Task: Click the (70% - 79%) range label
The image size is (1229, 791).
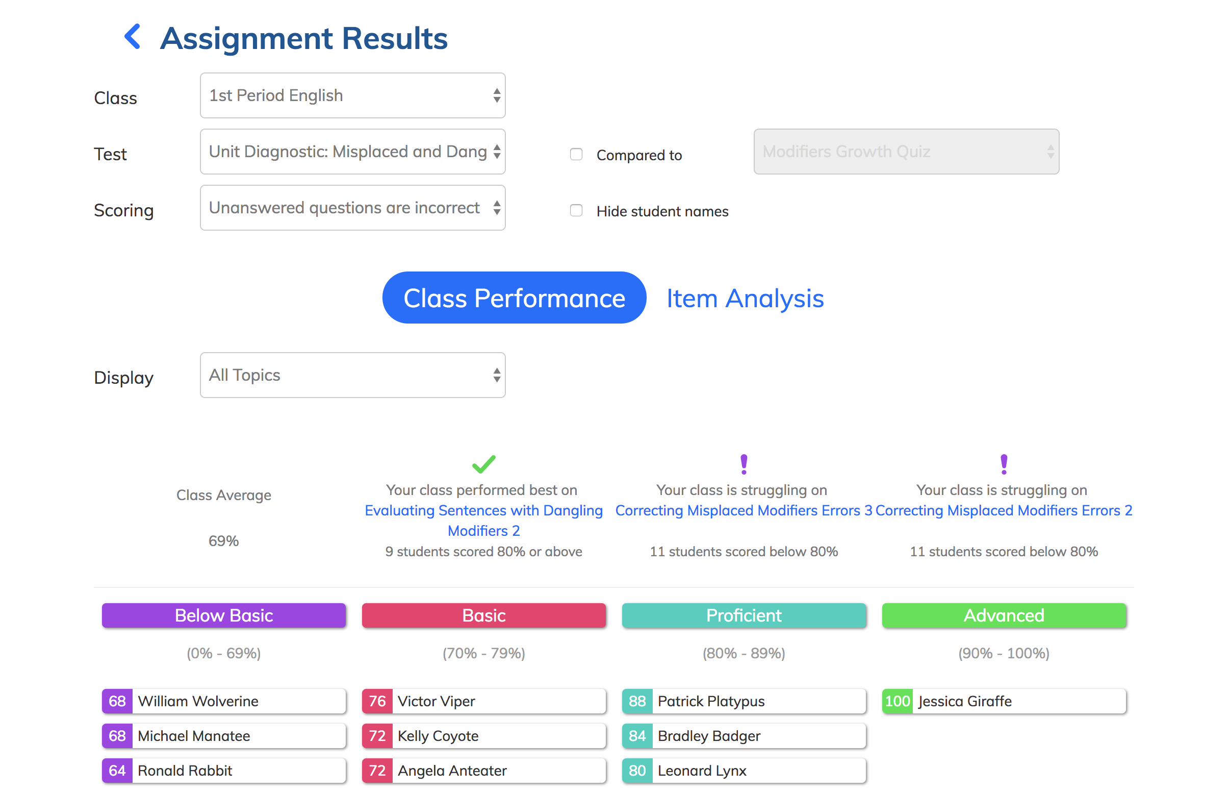Action: [x=483, y=653]
